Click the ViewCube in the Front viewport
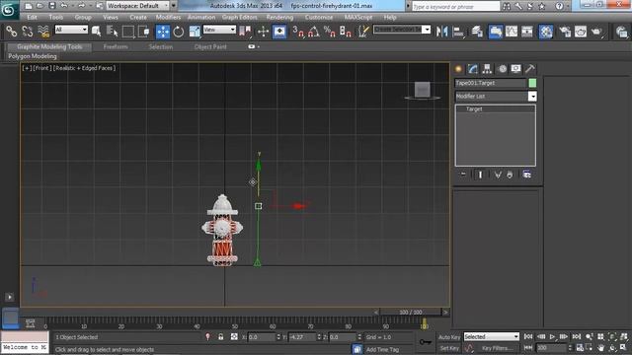 (x=423, y=90)
